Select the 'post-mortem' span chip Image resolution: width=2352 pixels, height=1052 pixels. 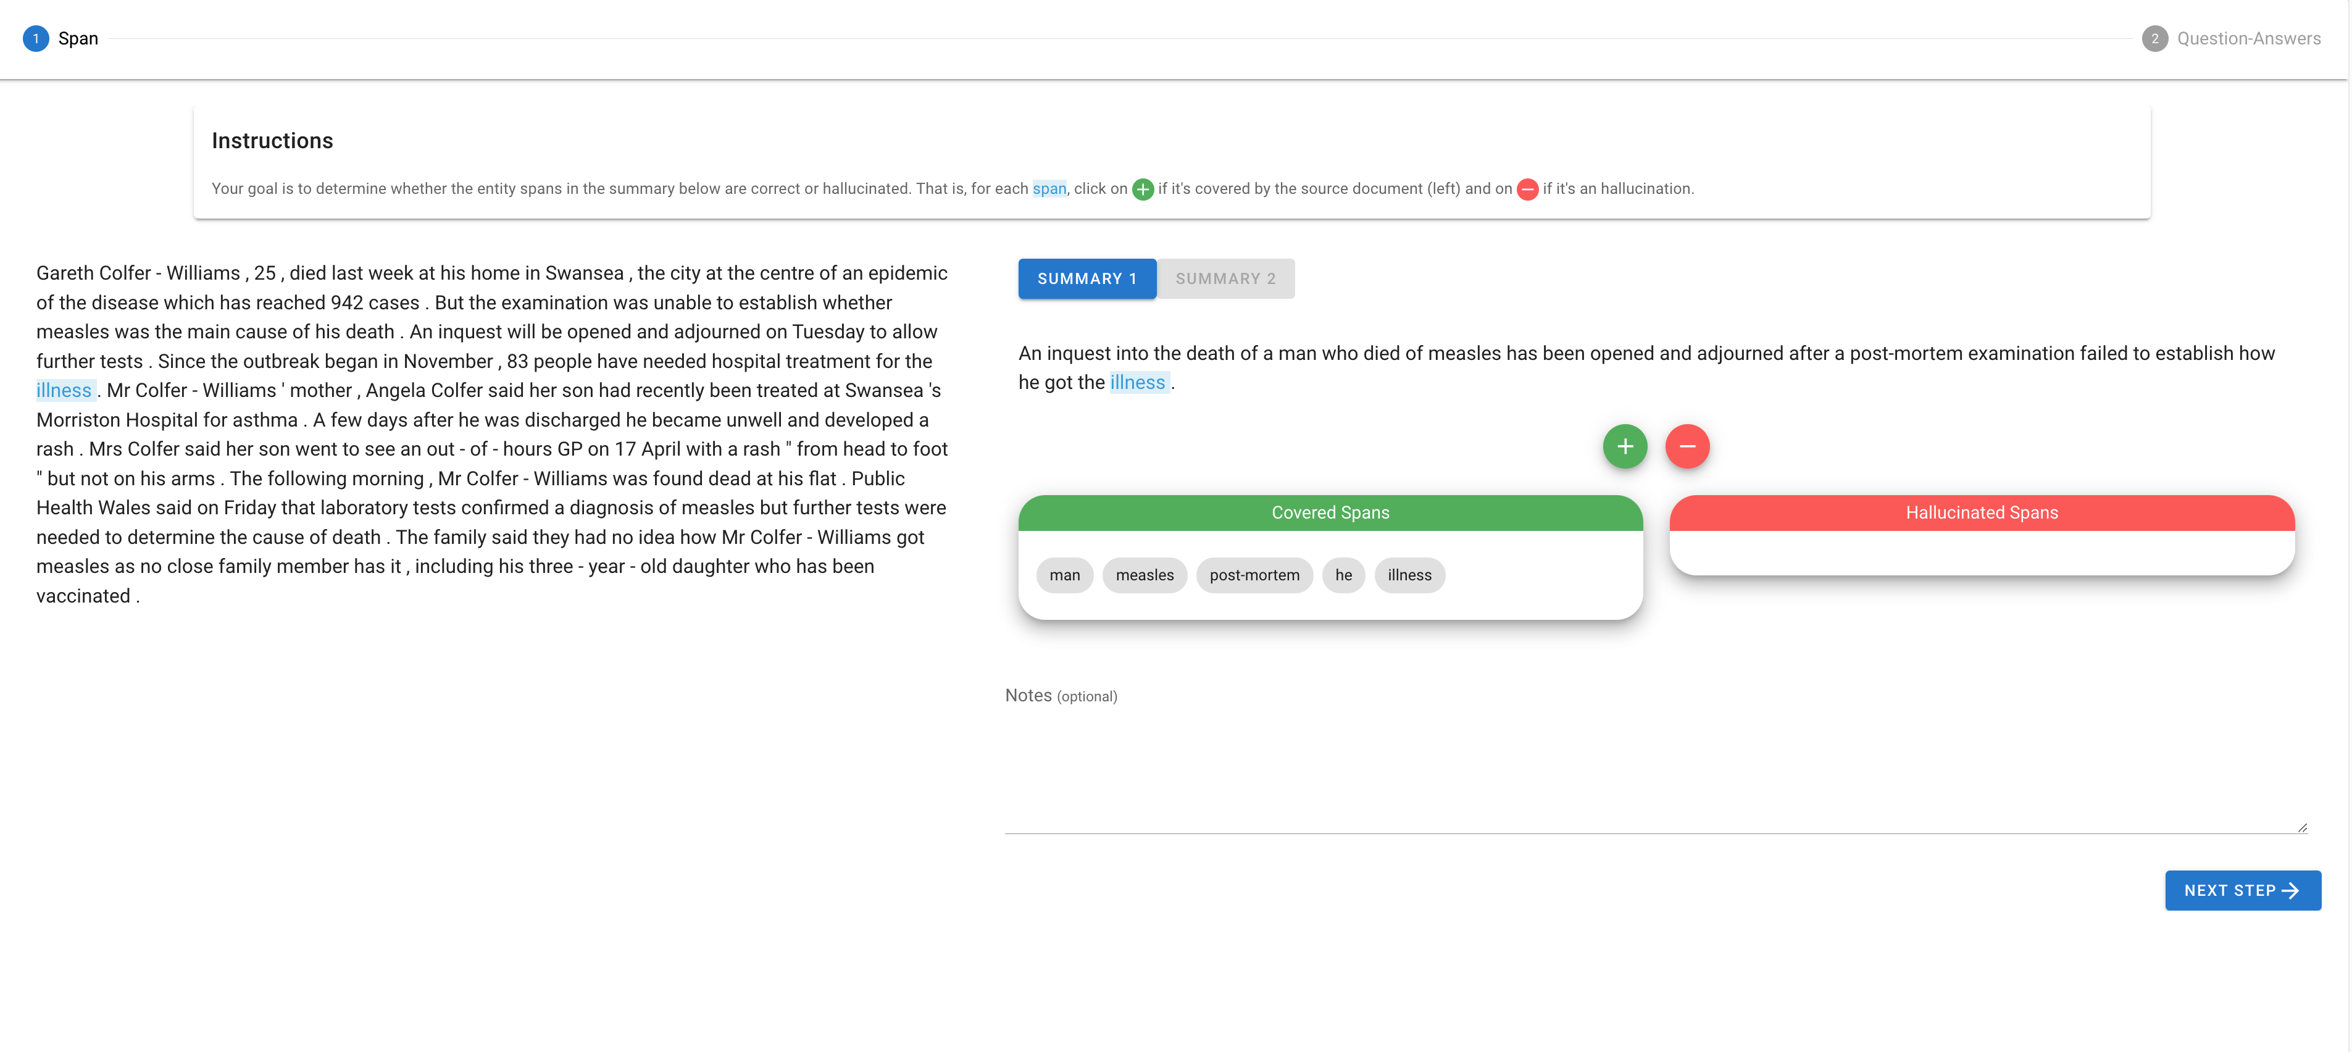point(1254,575)
